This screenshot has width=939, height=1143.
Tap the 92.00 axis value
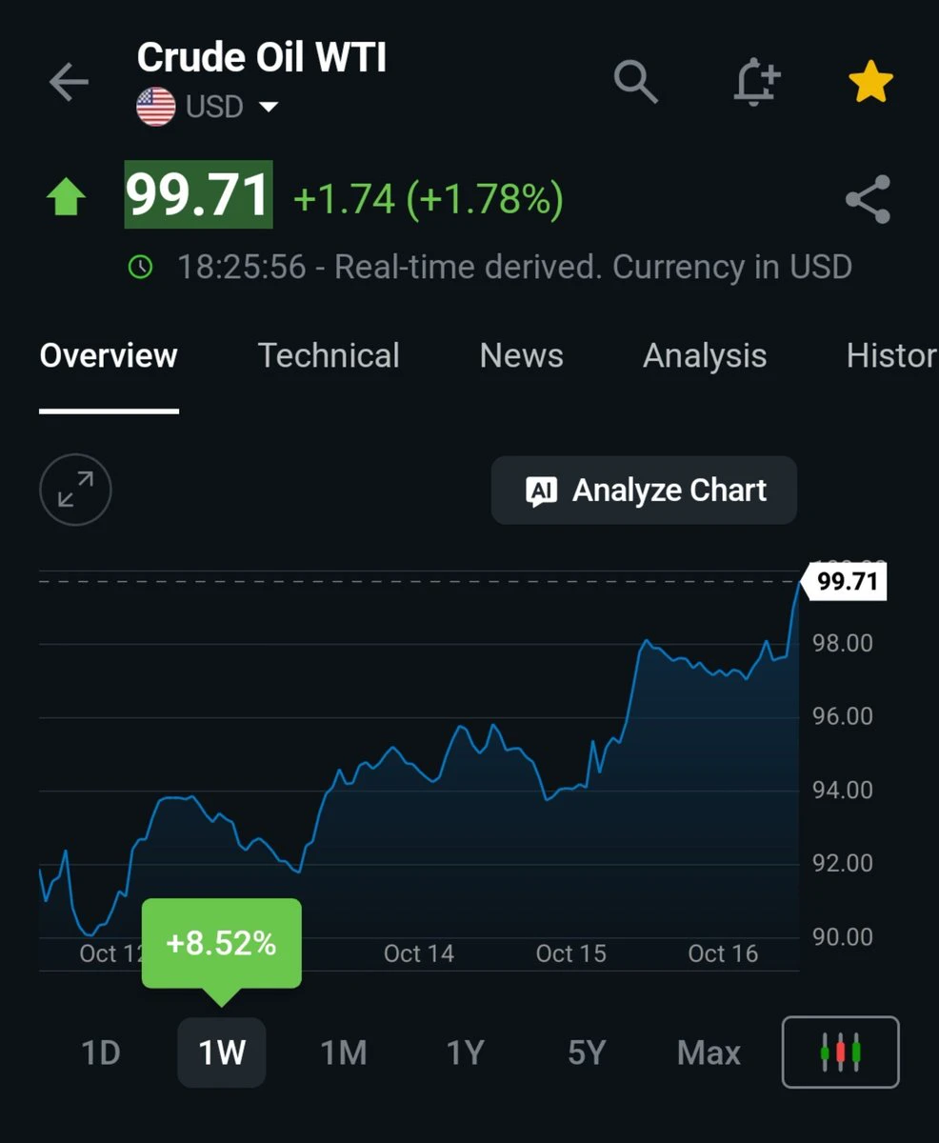pyautogui.click(x=843, y=863)
